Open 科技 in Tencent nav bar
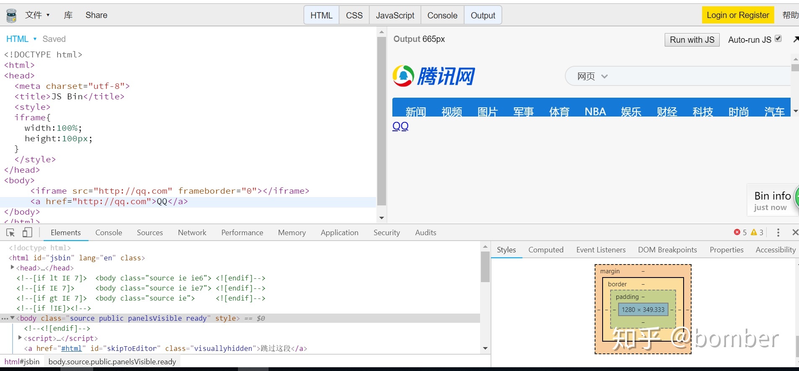Screen dimensions: 799x371 [703, 112]
